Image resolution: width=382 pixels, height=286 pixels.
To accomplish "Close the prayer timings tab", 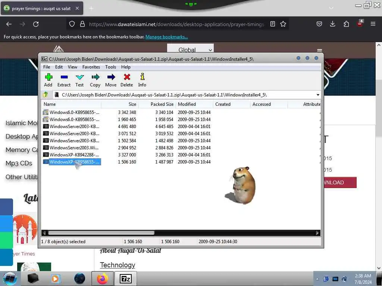I will (x=77, y=8).
